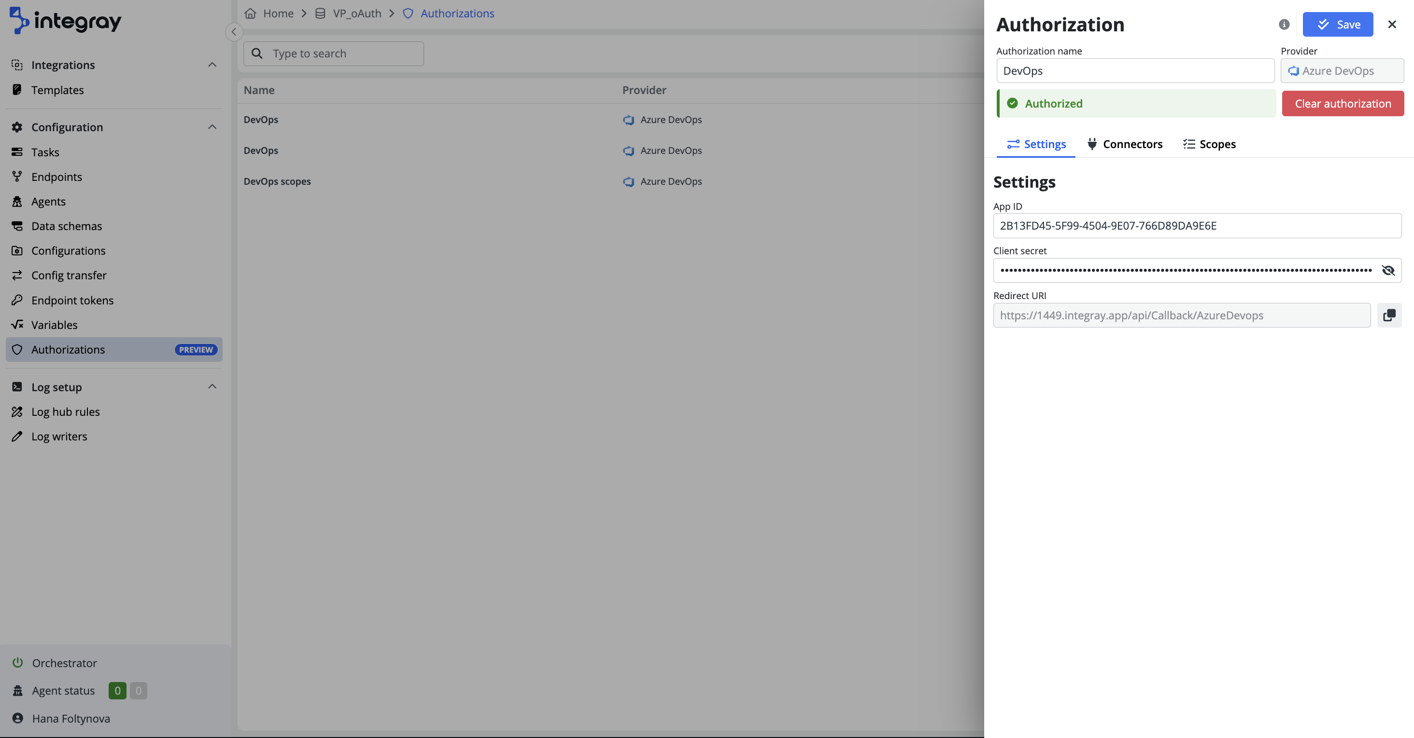Open the Hana Foltynova user profile
Screen dimensions: 1414x738
[x=71, y=718]
